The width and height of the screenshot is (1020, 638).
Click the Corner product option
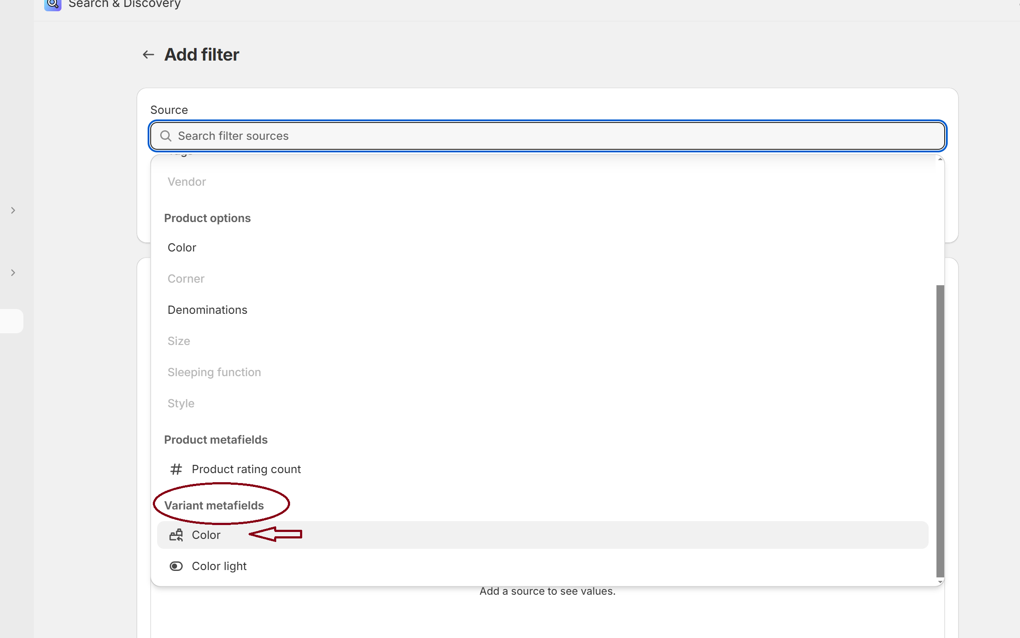(x=186, y=279)
